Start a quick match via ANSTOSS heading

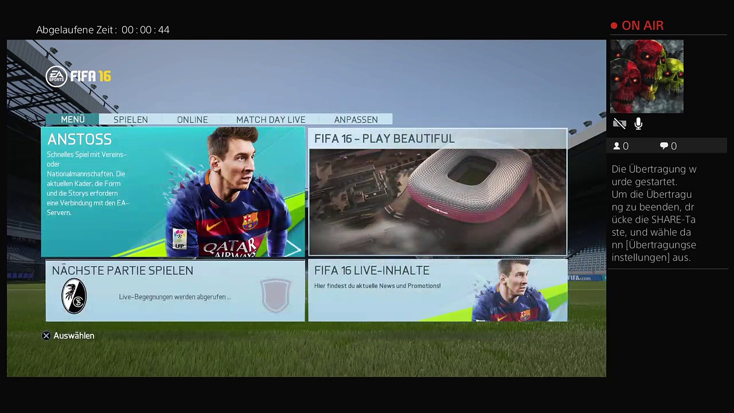point(79,139)
